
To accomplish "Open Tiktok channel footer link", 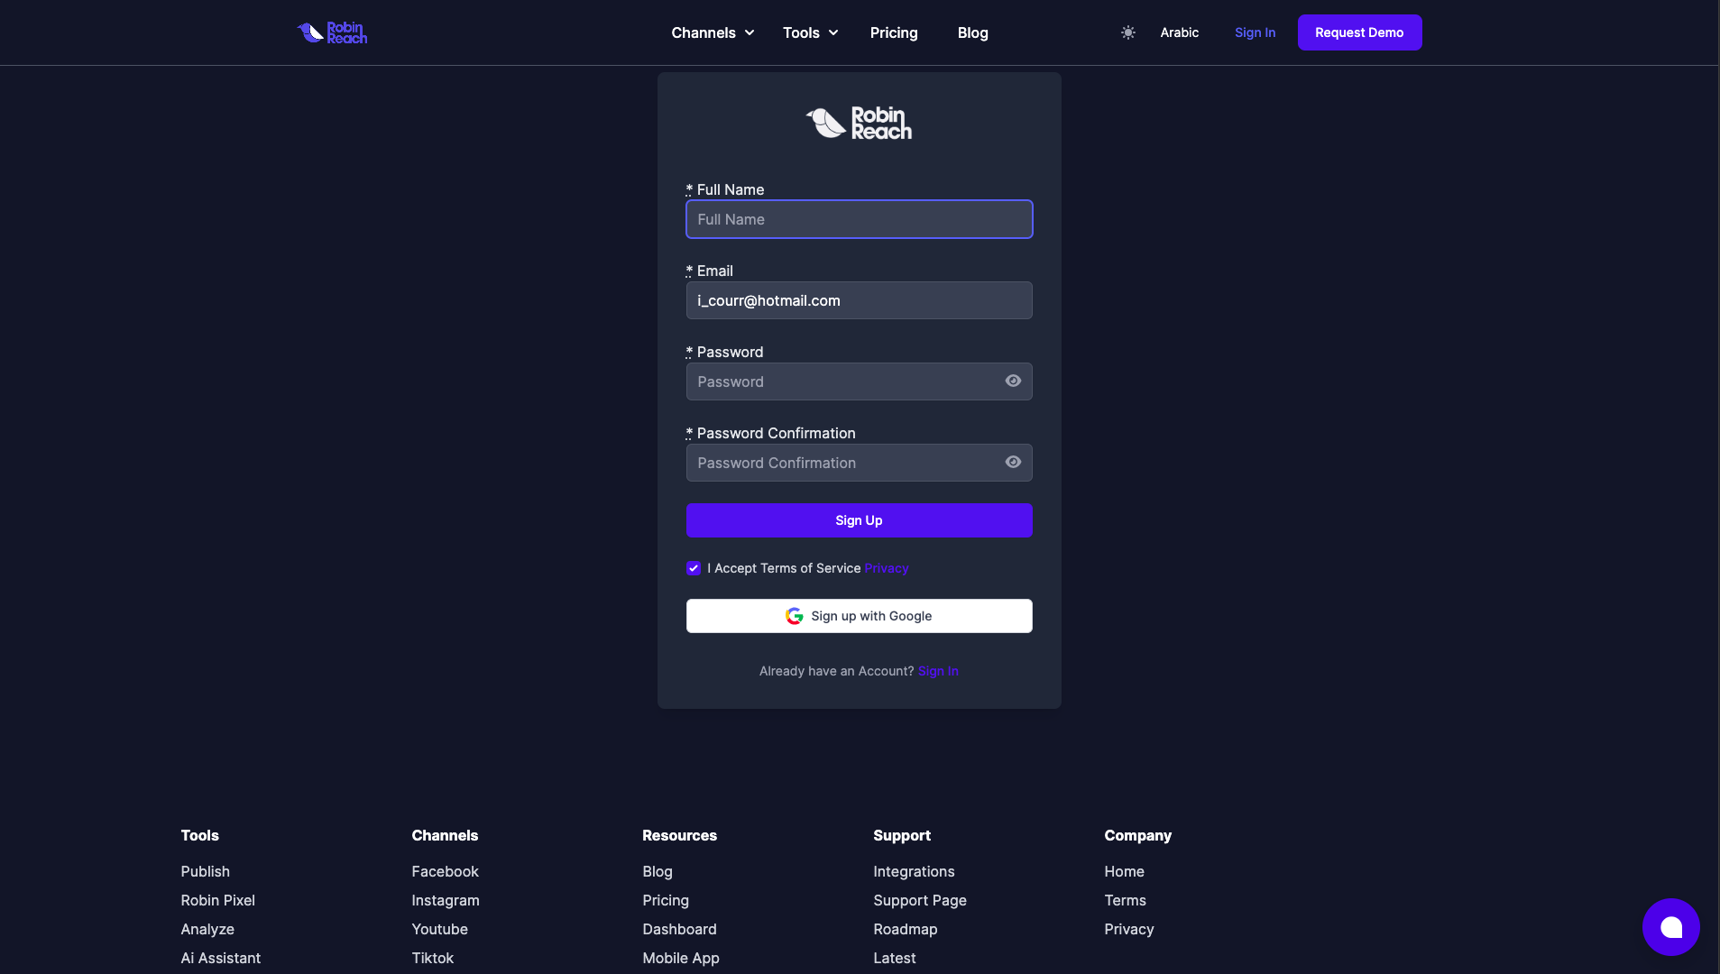I will click(432, 958).
